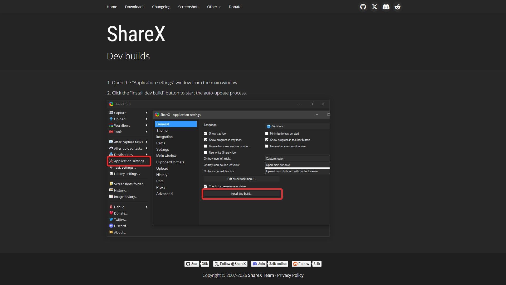
Task: Expand Debug submenu arrow in ShareX menu
Action: coord(147,207)
